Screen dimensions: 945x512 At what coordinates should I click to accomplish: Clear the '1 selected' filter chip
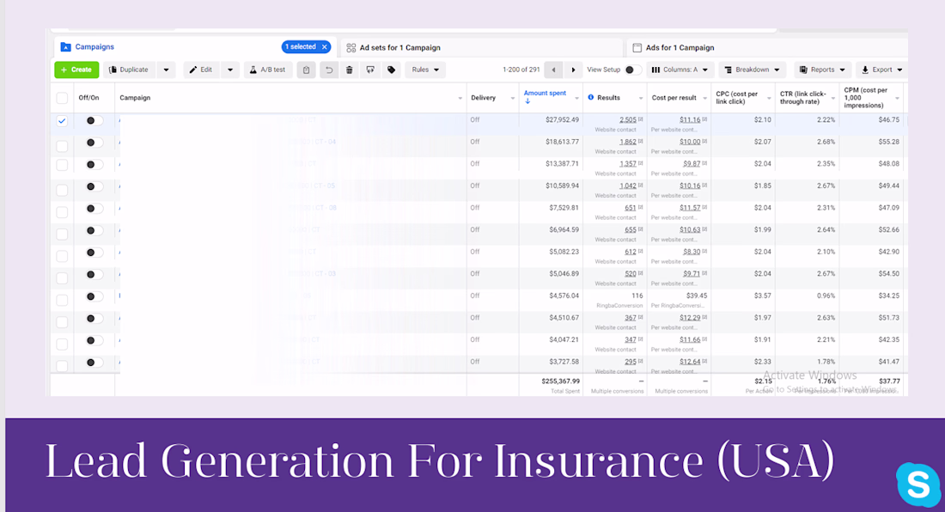tap(324, 47)
